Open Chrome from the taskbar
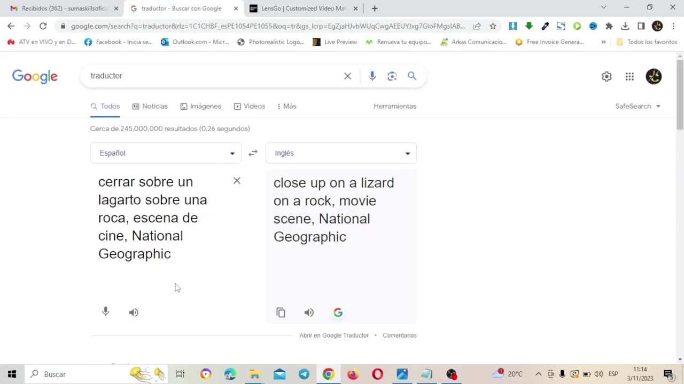The height and width of the screenshot is (384, 684). pos(328,374)
